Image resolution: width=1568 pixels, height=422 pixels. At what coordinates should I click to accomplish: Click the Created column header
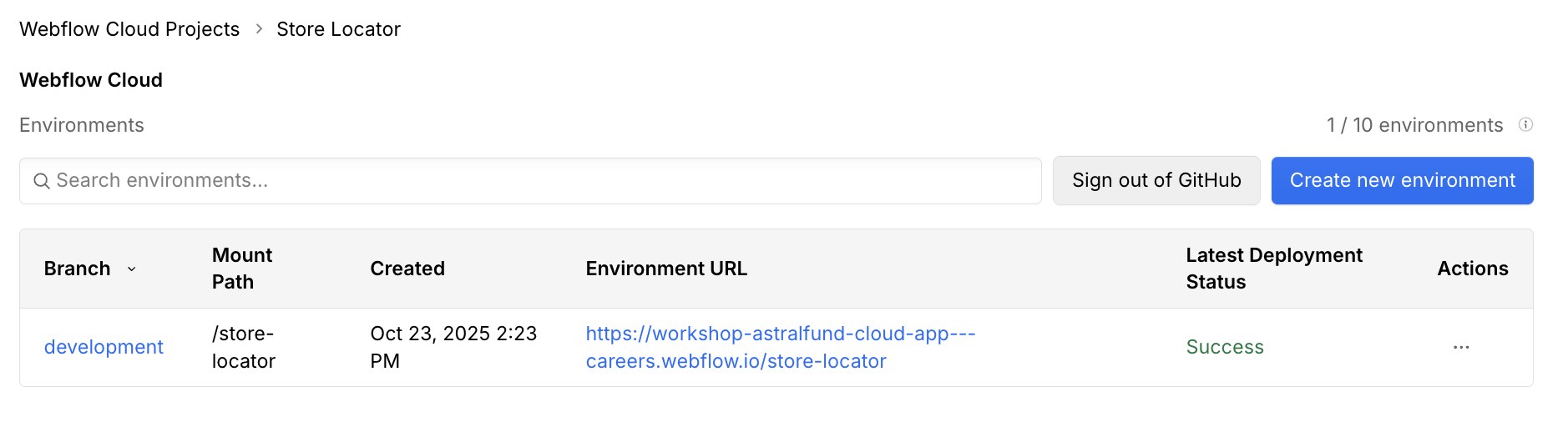(407, 269)
